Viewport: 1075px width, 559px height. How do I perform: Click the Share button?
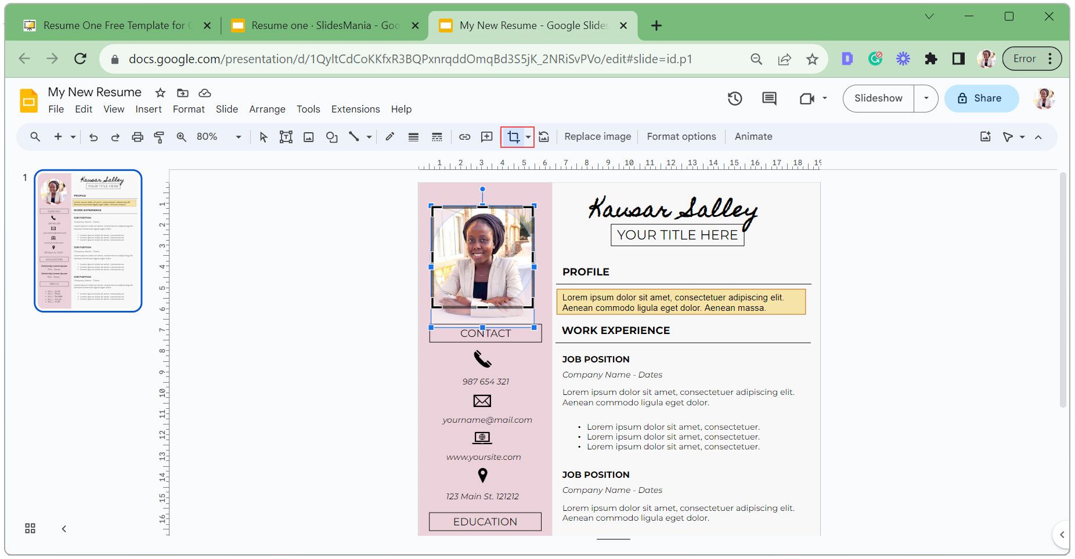[981, 99]
